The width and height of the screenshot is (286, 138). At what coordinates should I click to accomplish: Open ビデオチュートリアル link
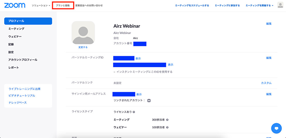tap(22, 96)
